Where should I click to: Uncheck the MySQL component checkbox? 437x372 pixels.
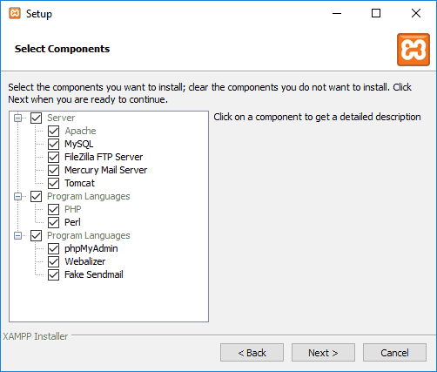coord(54,144)
